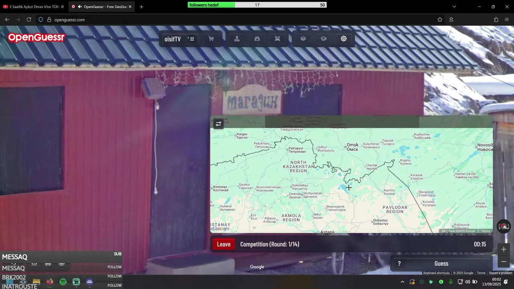Open the settings gear in OpenGuessr
The image size is (514, 289).
click(344, 39)
